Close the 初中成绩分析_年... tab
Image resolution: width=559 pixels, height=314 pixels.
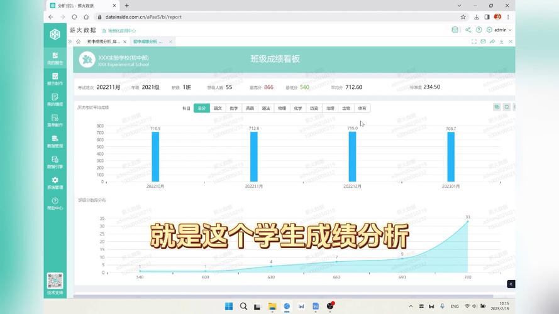pos(125,41)
